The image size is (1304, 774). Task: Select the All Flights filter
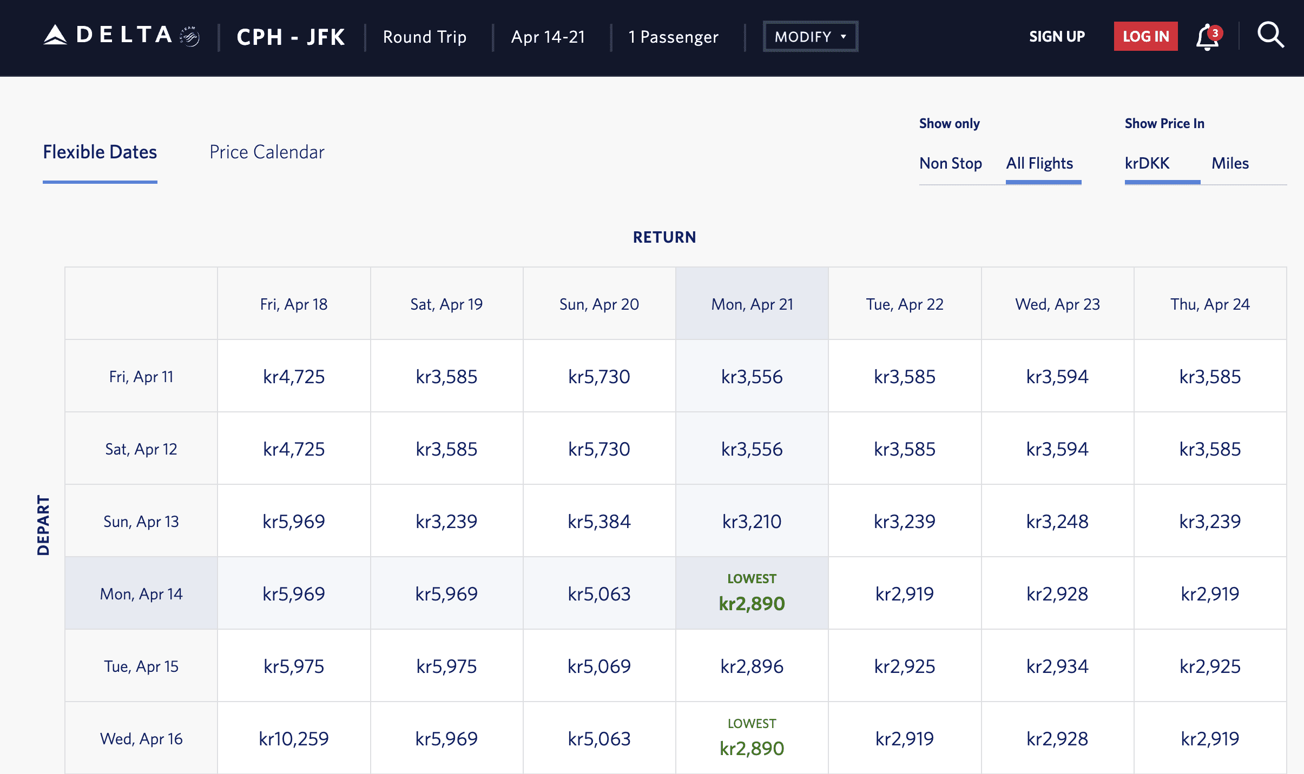(x=1039, y=163)
